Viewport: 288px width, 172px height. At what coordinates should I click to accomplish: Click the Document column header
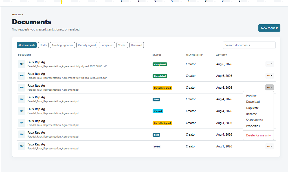[x=25, y=55]
